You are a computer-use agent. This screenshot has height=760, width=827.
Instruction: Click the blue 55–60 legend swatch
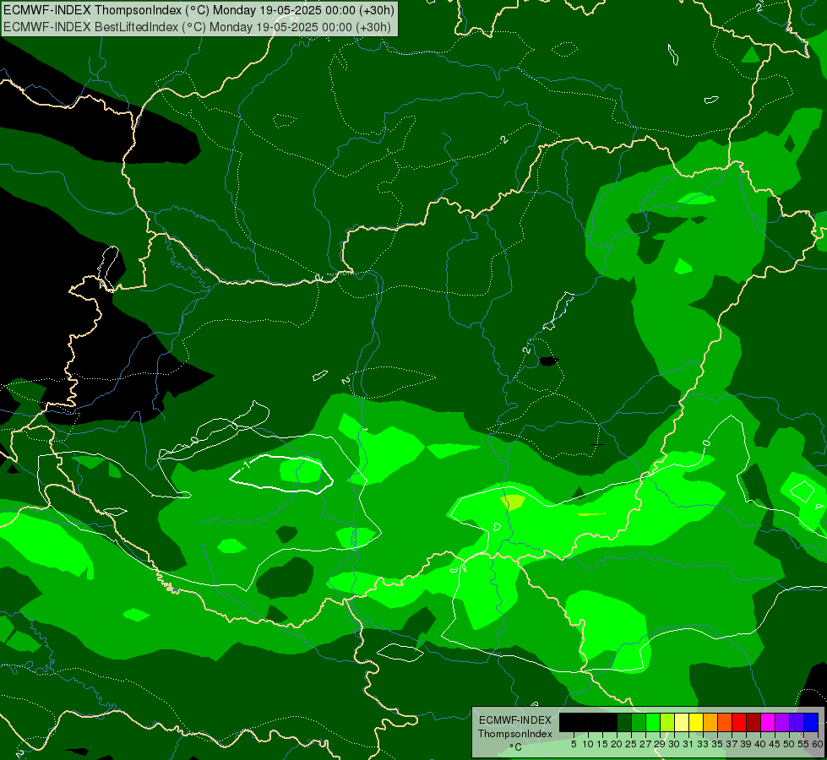click(x=811, y=722)
